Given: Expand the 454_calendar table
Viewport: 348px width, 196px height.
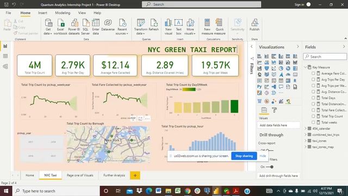Looking at the screenshot, I should tap(306, 128).
